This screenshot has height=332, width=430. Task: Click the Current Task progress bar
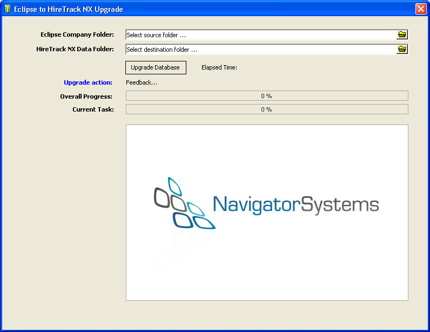pos(267,109)
